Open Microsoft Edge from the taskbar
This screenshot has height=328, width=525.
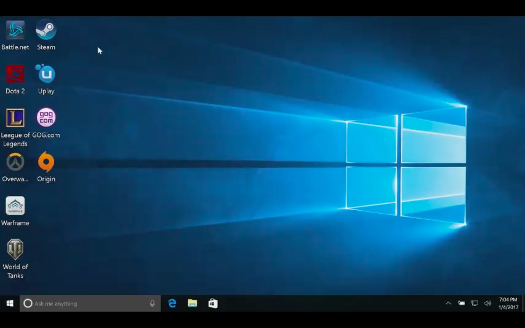pos(172,303)
